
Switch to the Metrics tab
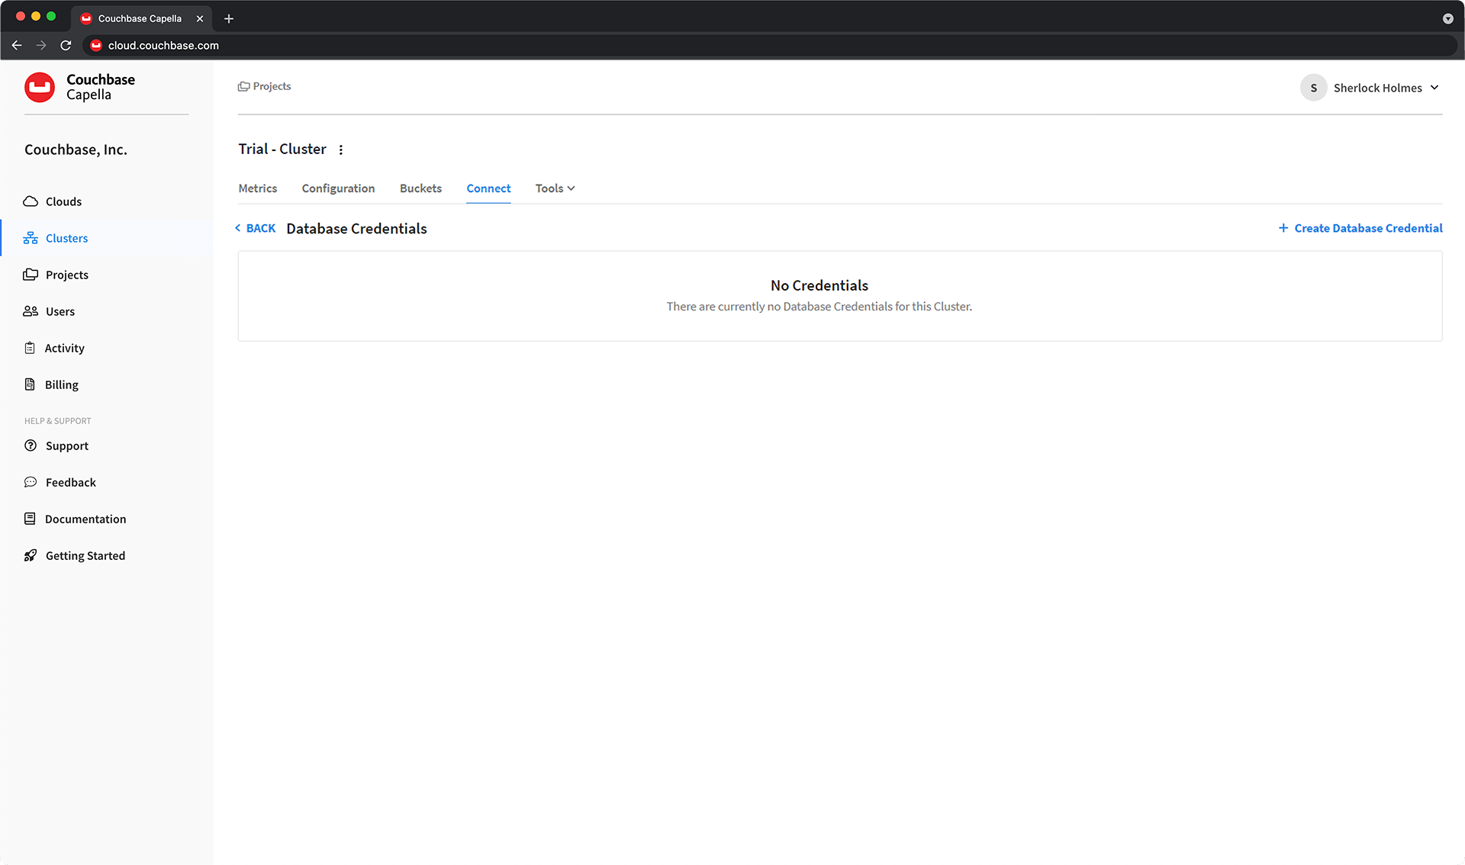pyautogui.click(x=258, y=188)
